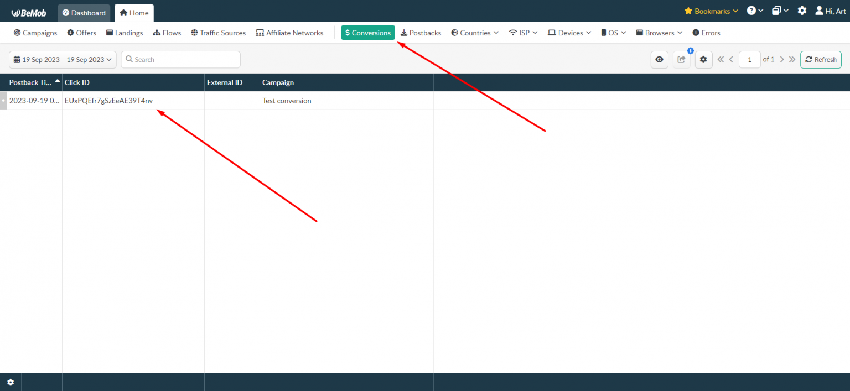Go to Affiliate Networks
The width and height of the screenshot is (850, 391).
click(x=289, y=33)
